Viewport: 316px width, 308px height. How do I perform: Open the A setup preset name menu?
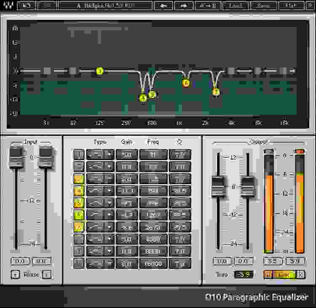tap(106, 5)
